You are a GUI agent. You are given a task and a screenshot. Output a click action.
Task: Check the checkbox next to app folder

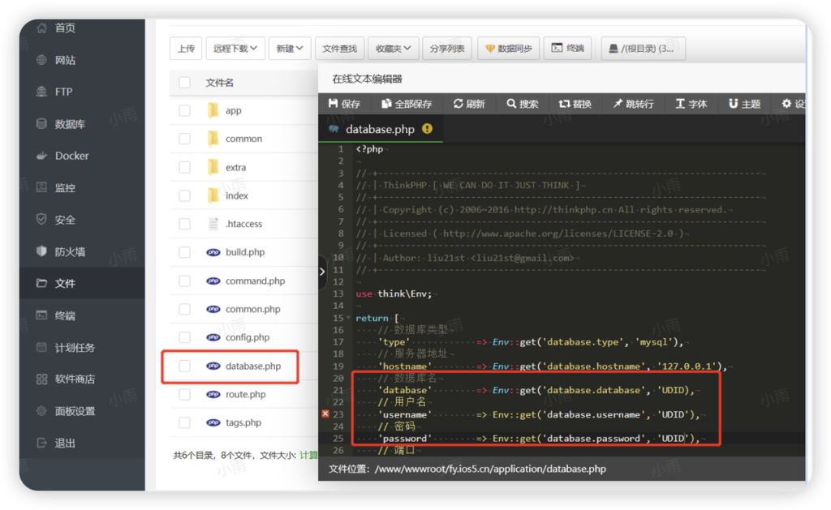pyautogui.click(x=184, y=110)
